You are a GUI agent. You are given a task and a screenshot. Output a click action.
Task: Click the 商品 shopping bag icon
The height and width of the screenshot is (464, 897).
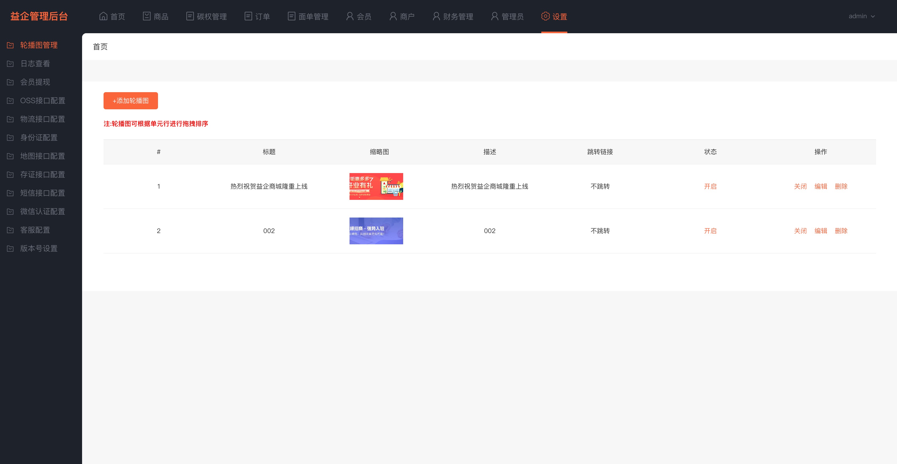click(147, 16)
